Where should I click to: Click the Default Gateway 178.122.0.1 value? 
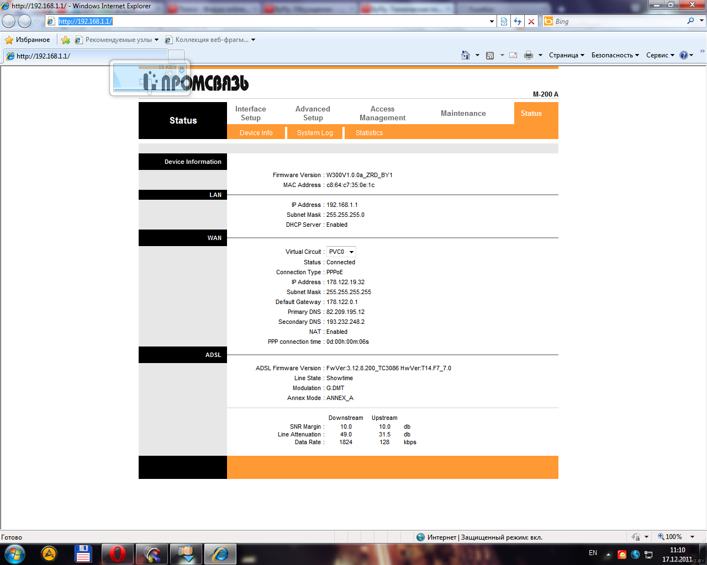tap(342, 302)
